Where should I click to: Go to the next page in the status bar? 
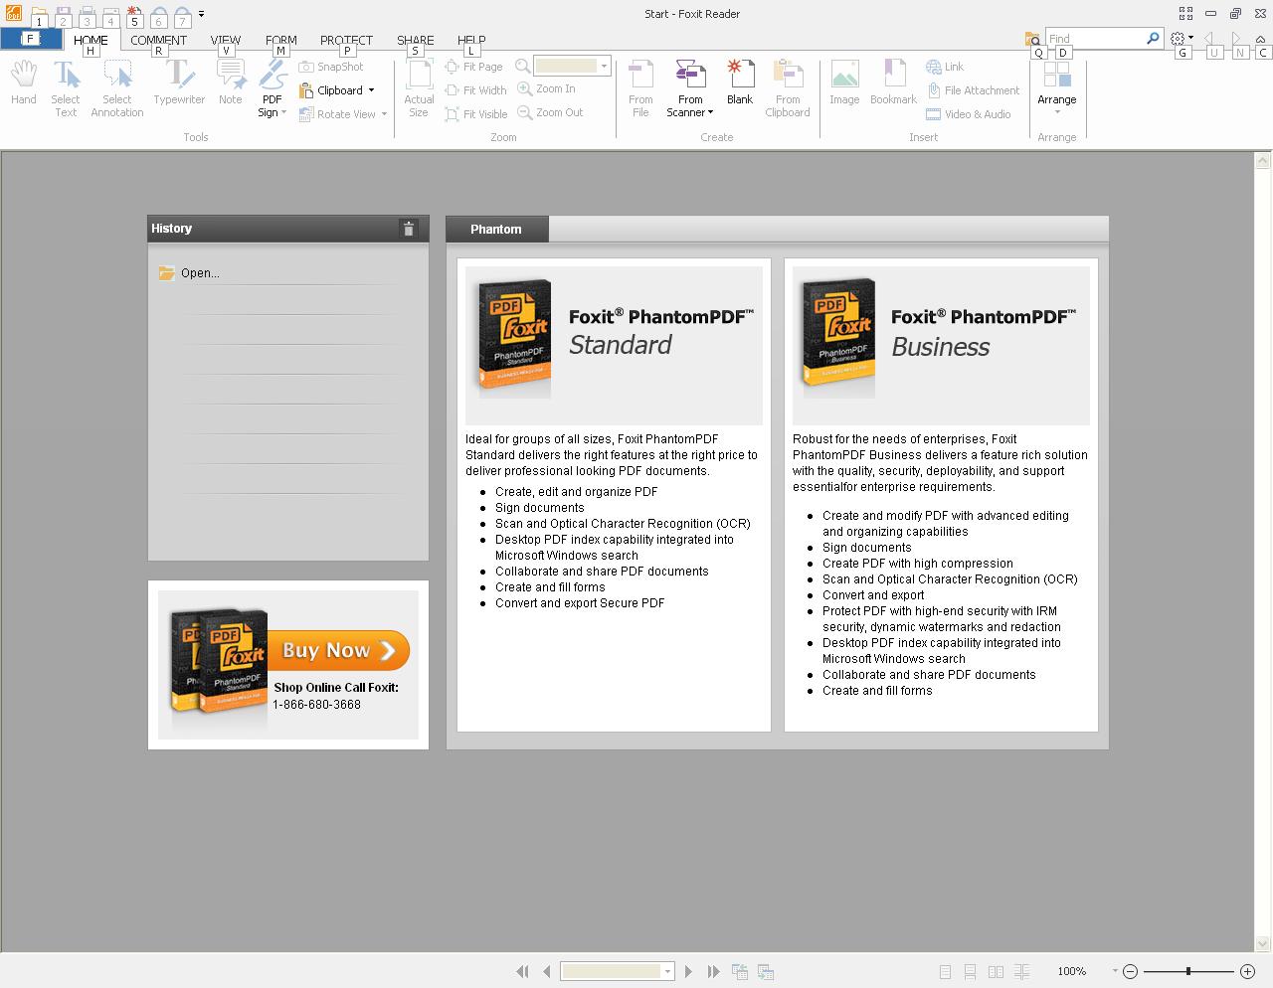pos(688,971)
